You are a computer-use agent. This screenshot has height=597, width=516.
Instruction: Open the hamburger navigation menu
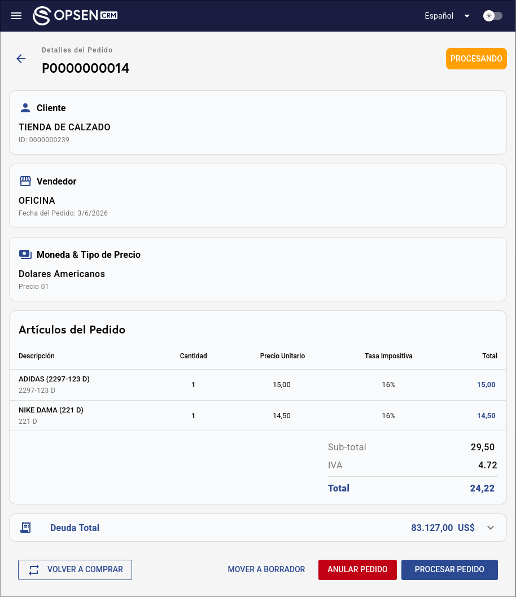coord(16,15)
